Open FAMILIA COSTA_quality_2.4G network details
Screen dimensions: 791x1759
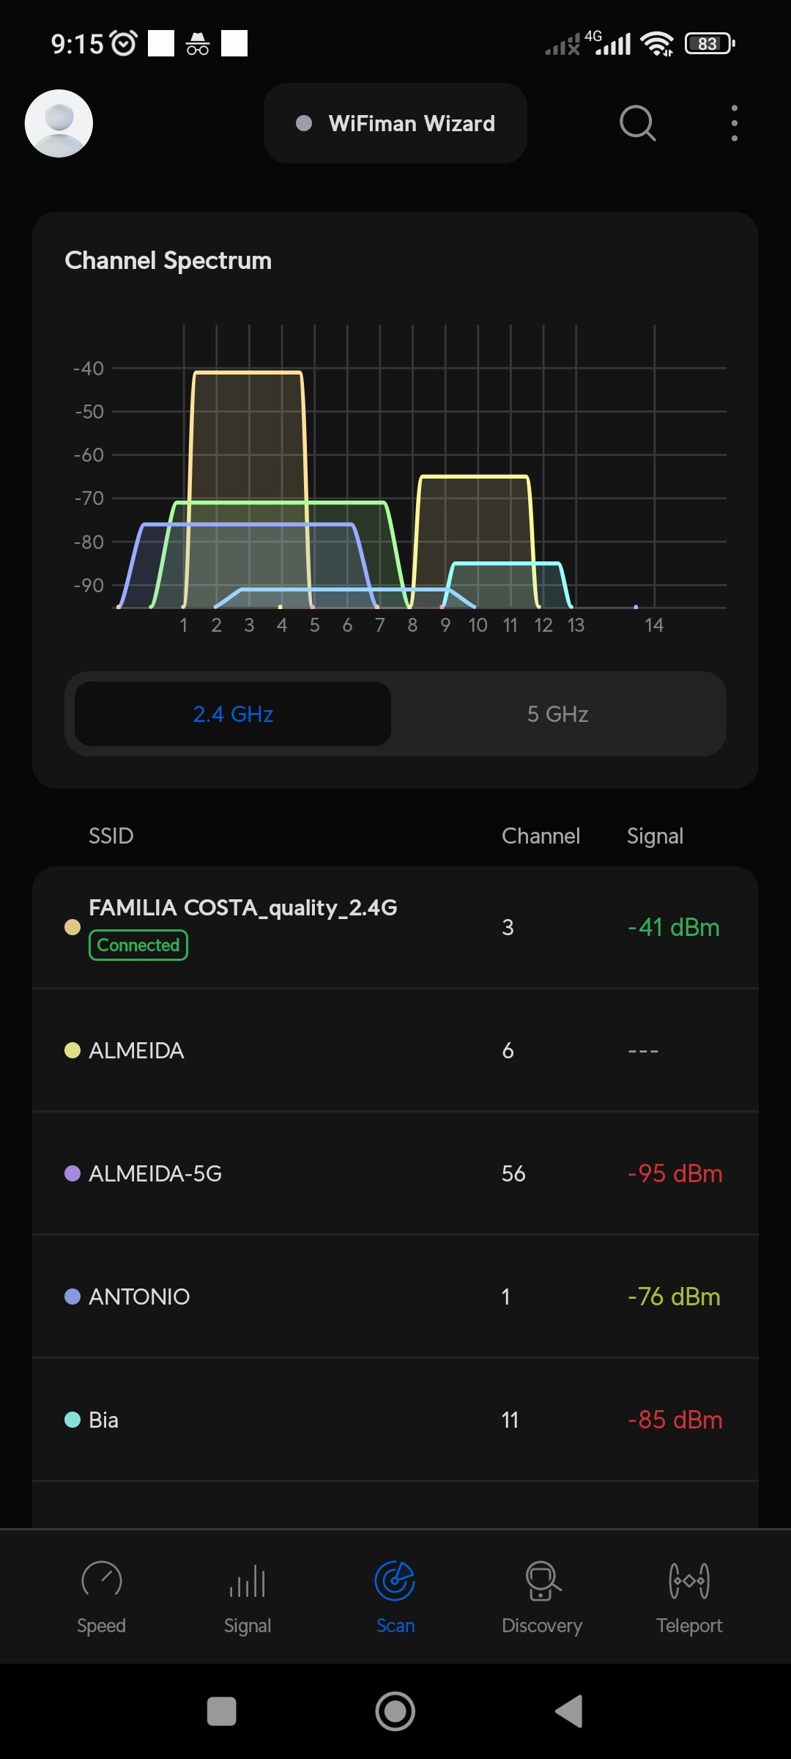(395, 927)
